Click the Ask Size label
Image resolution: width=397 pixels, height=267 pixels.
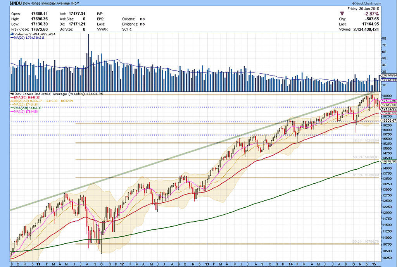coord(67,19)
